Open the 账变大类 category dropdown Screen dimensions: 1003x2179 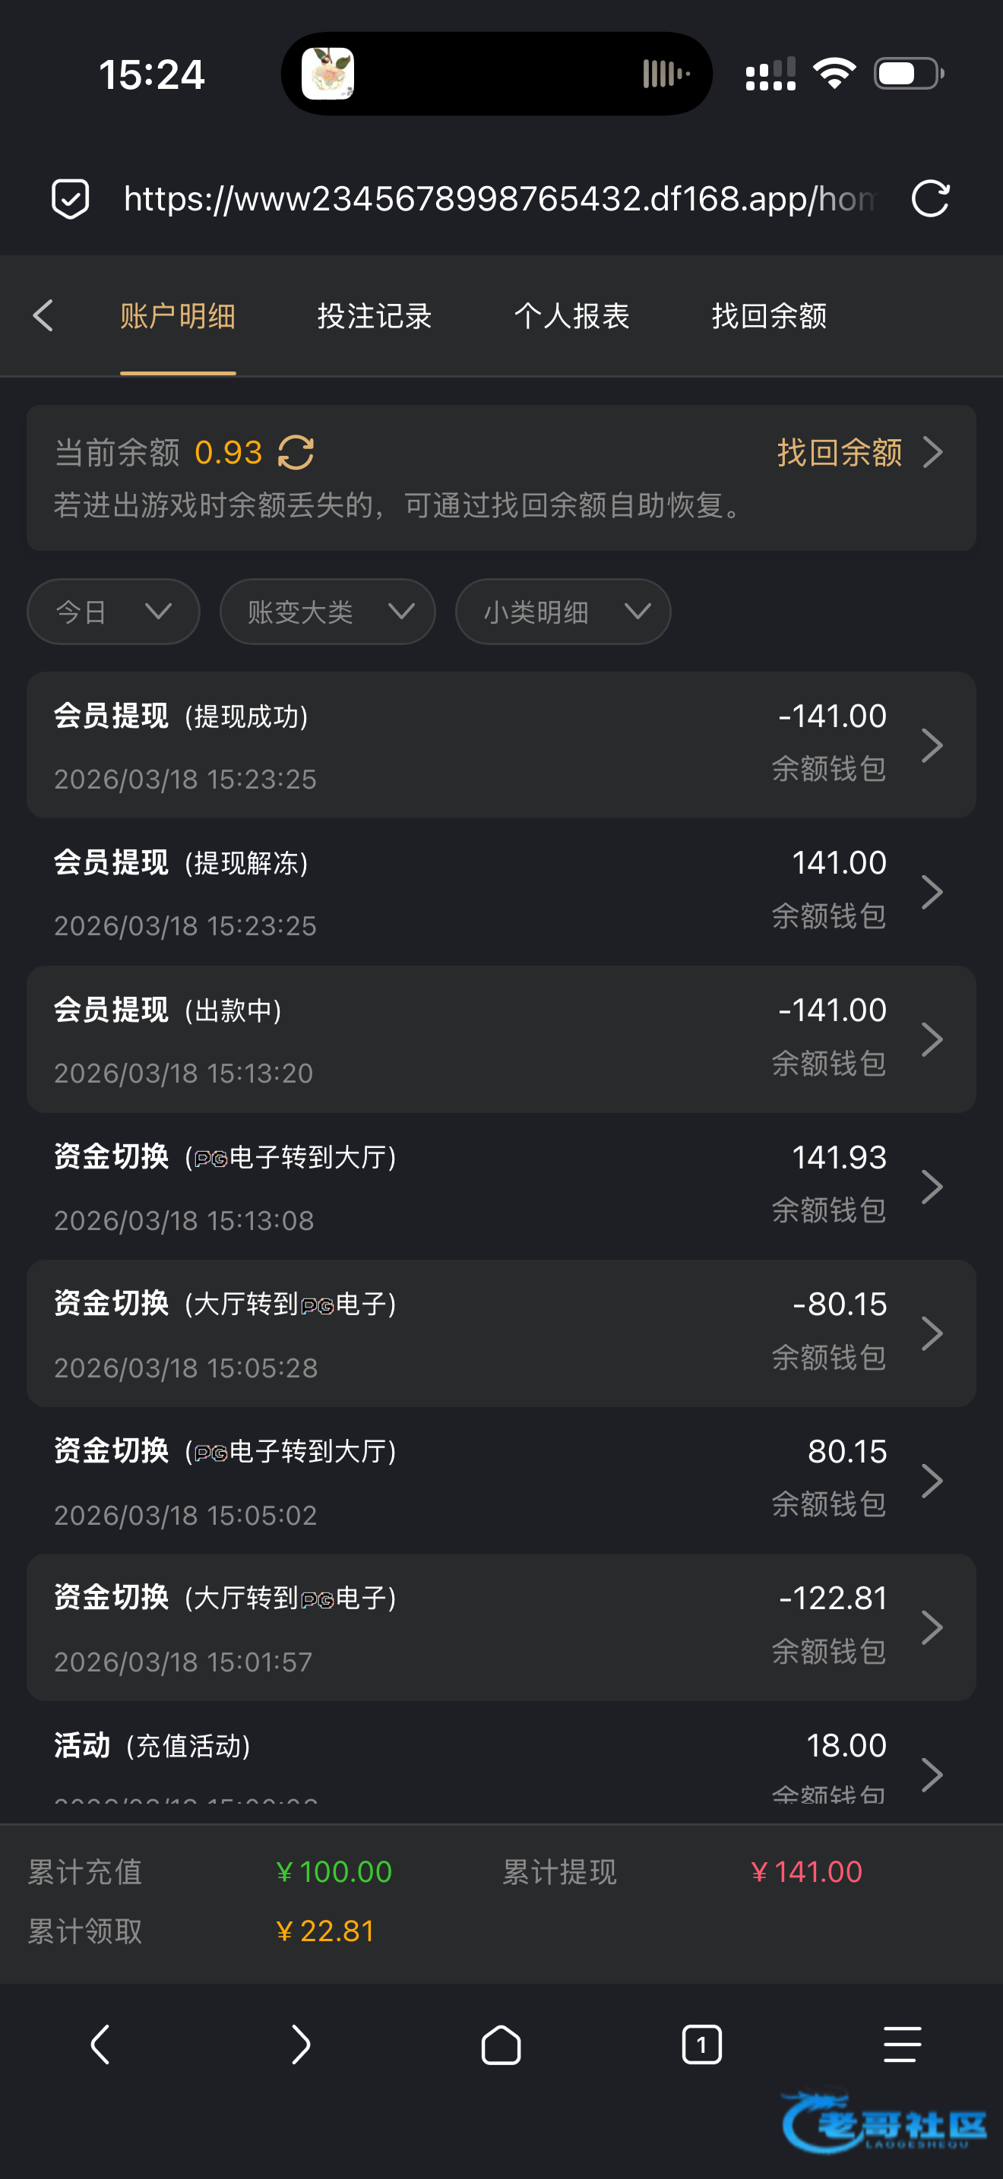coord(327,612)
